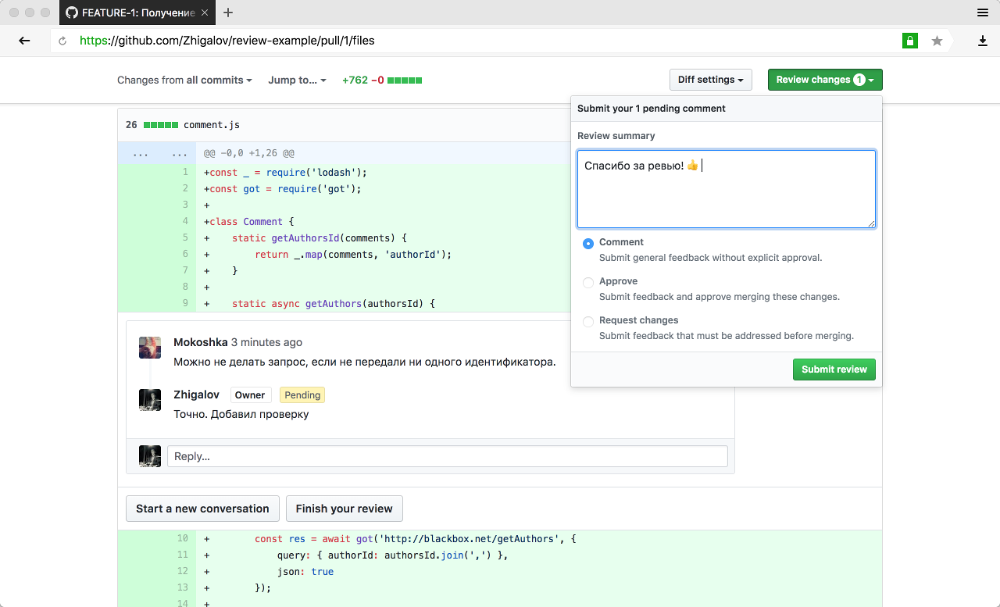Click the browser back arrow
Screen dimensions: 1000x607
[24, 41]
